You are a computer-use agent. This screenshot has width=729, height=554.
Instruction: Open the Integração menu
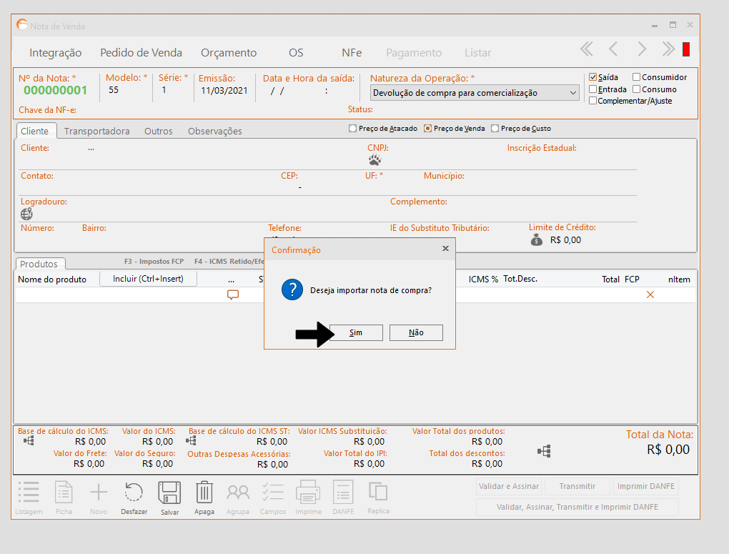[x=55, y=53]
